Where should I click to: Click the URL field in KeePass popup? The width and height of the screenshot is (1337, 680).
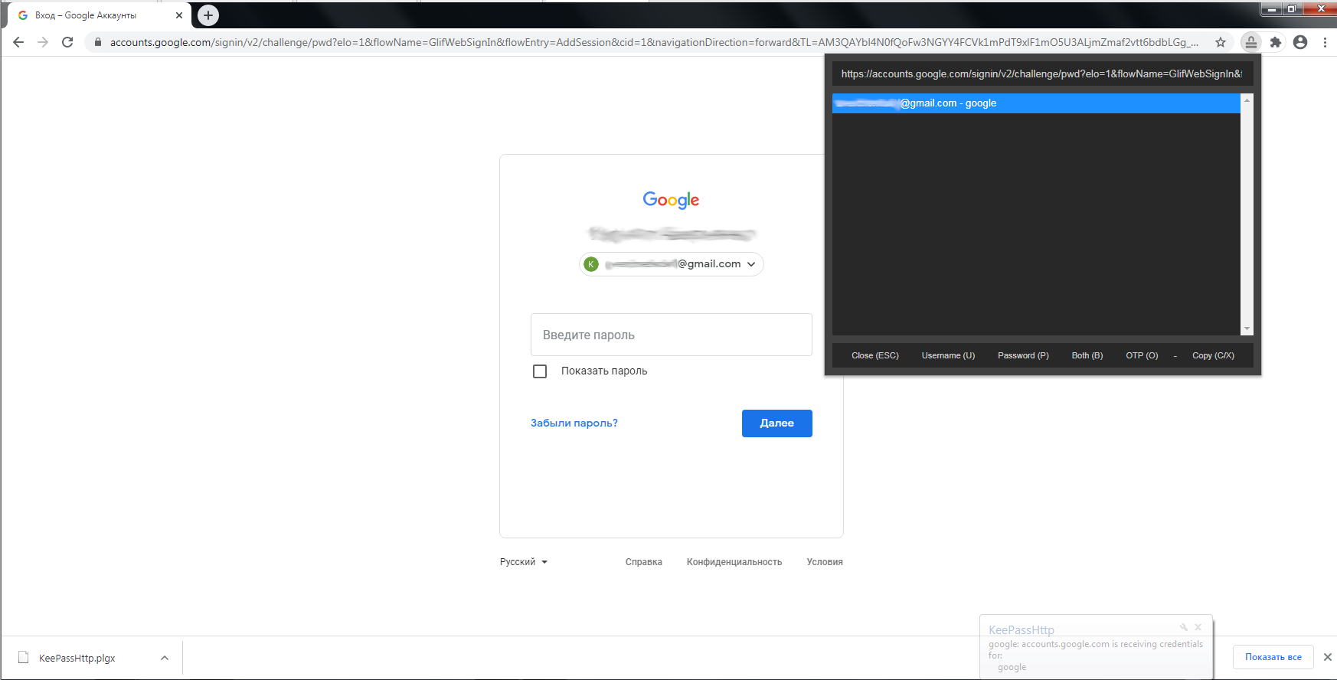(x=1042, y=74)
